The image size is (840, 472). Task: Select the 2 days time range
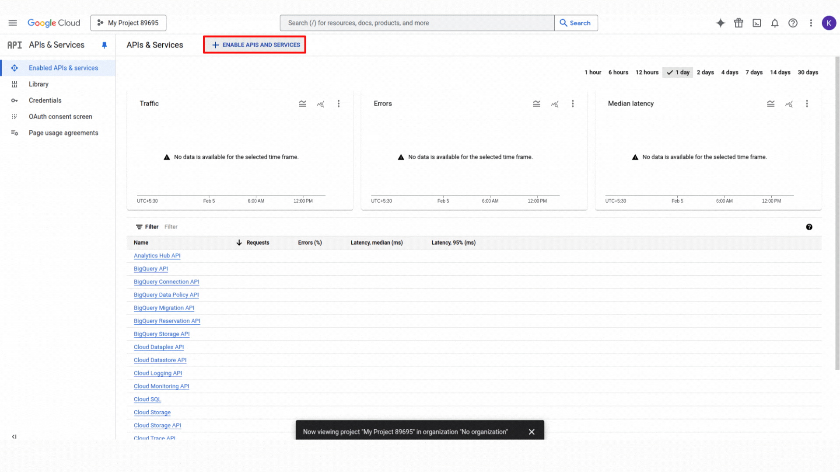[705, 73]
